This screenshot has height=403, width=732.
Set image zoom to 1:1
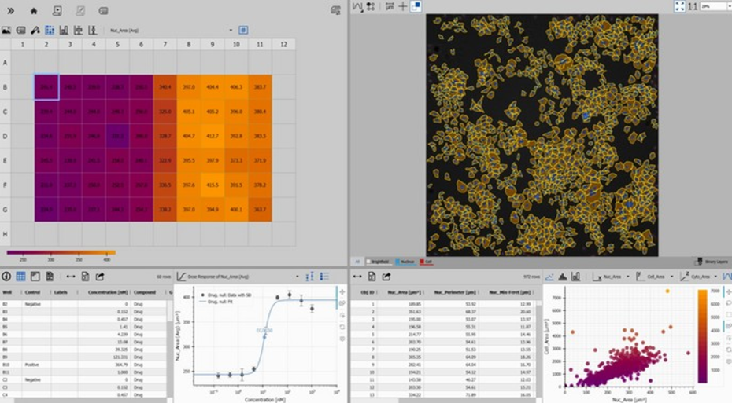pyautogui.click(x=693, y=6)
